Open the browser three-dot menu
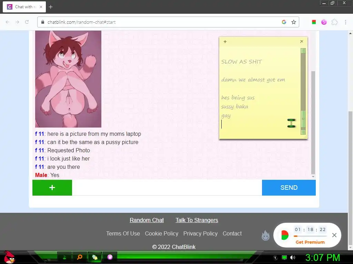The height and width of the screenshot is (264, 353). point(345,22)
